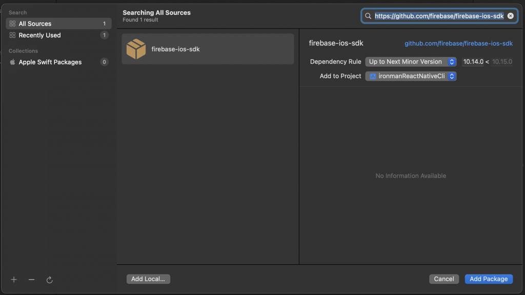Cancel the add package dialog

click(x=444, y=279)
